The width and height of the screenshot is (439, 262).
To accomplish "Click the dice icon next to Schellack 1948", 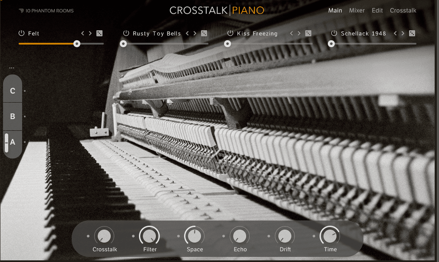I will pos(412,33).
